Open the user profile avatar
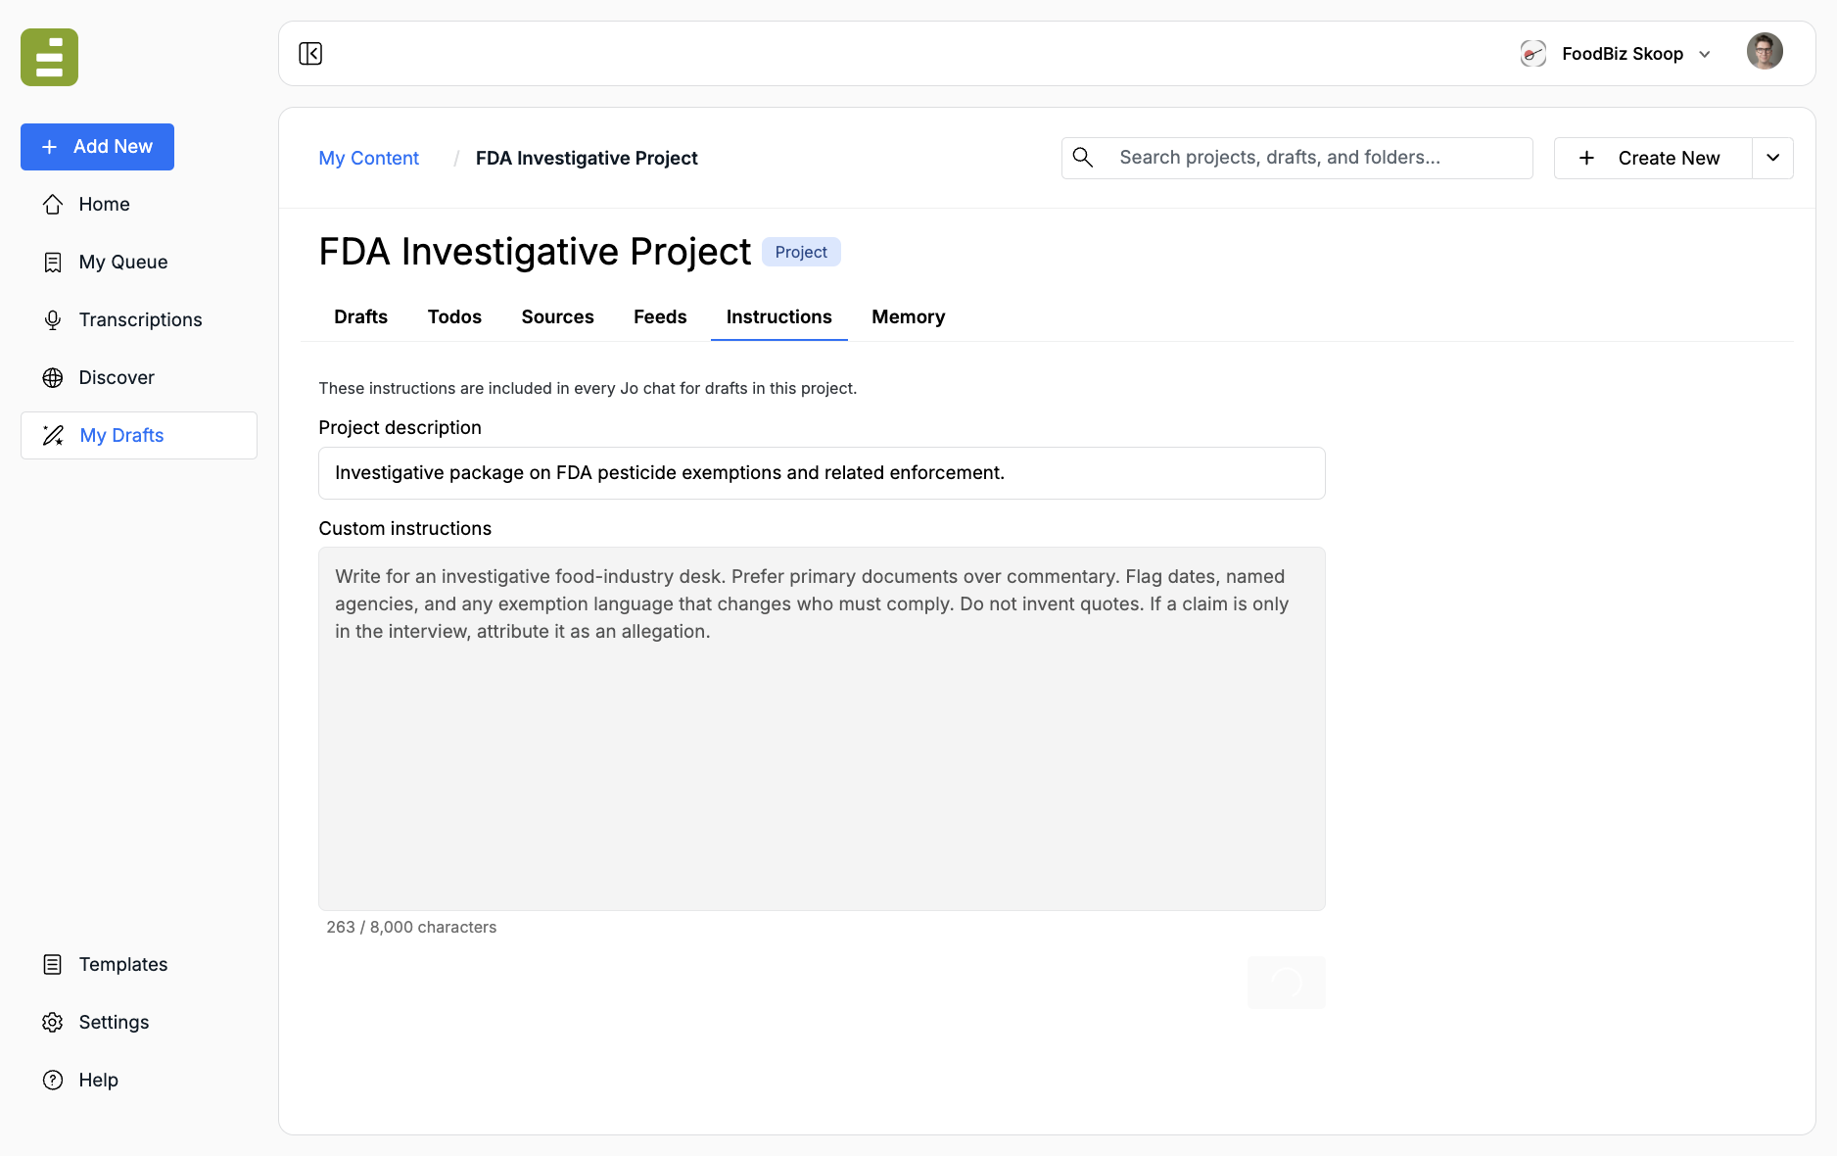The image size is (1837, 1156). click(x=1765, y=52)
